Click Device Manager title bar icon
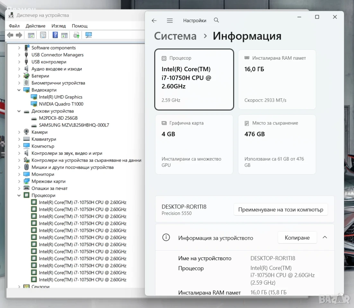Screen dimensions: 354x308 point(11,15)
